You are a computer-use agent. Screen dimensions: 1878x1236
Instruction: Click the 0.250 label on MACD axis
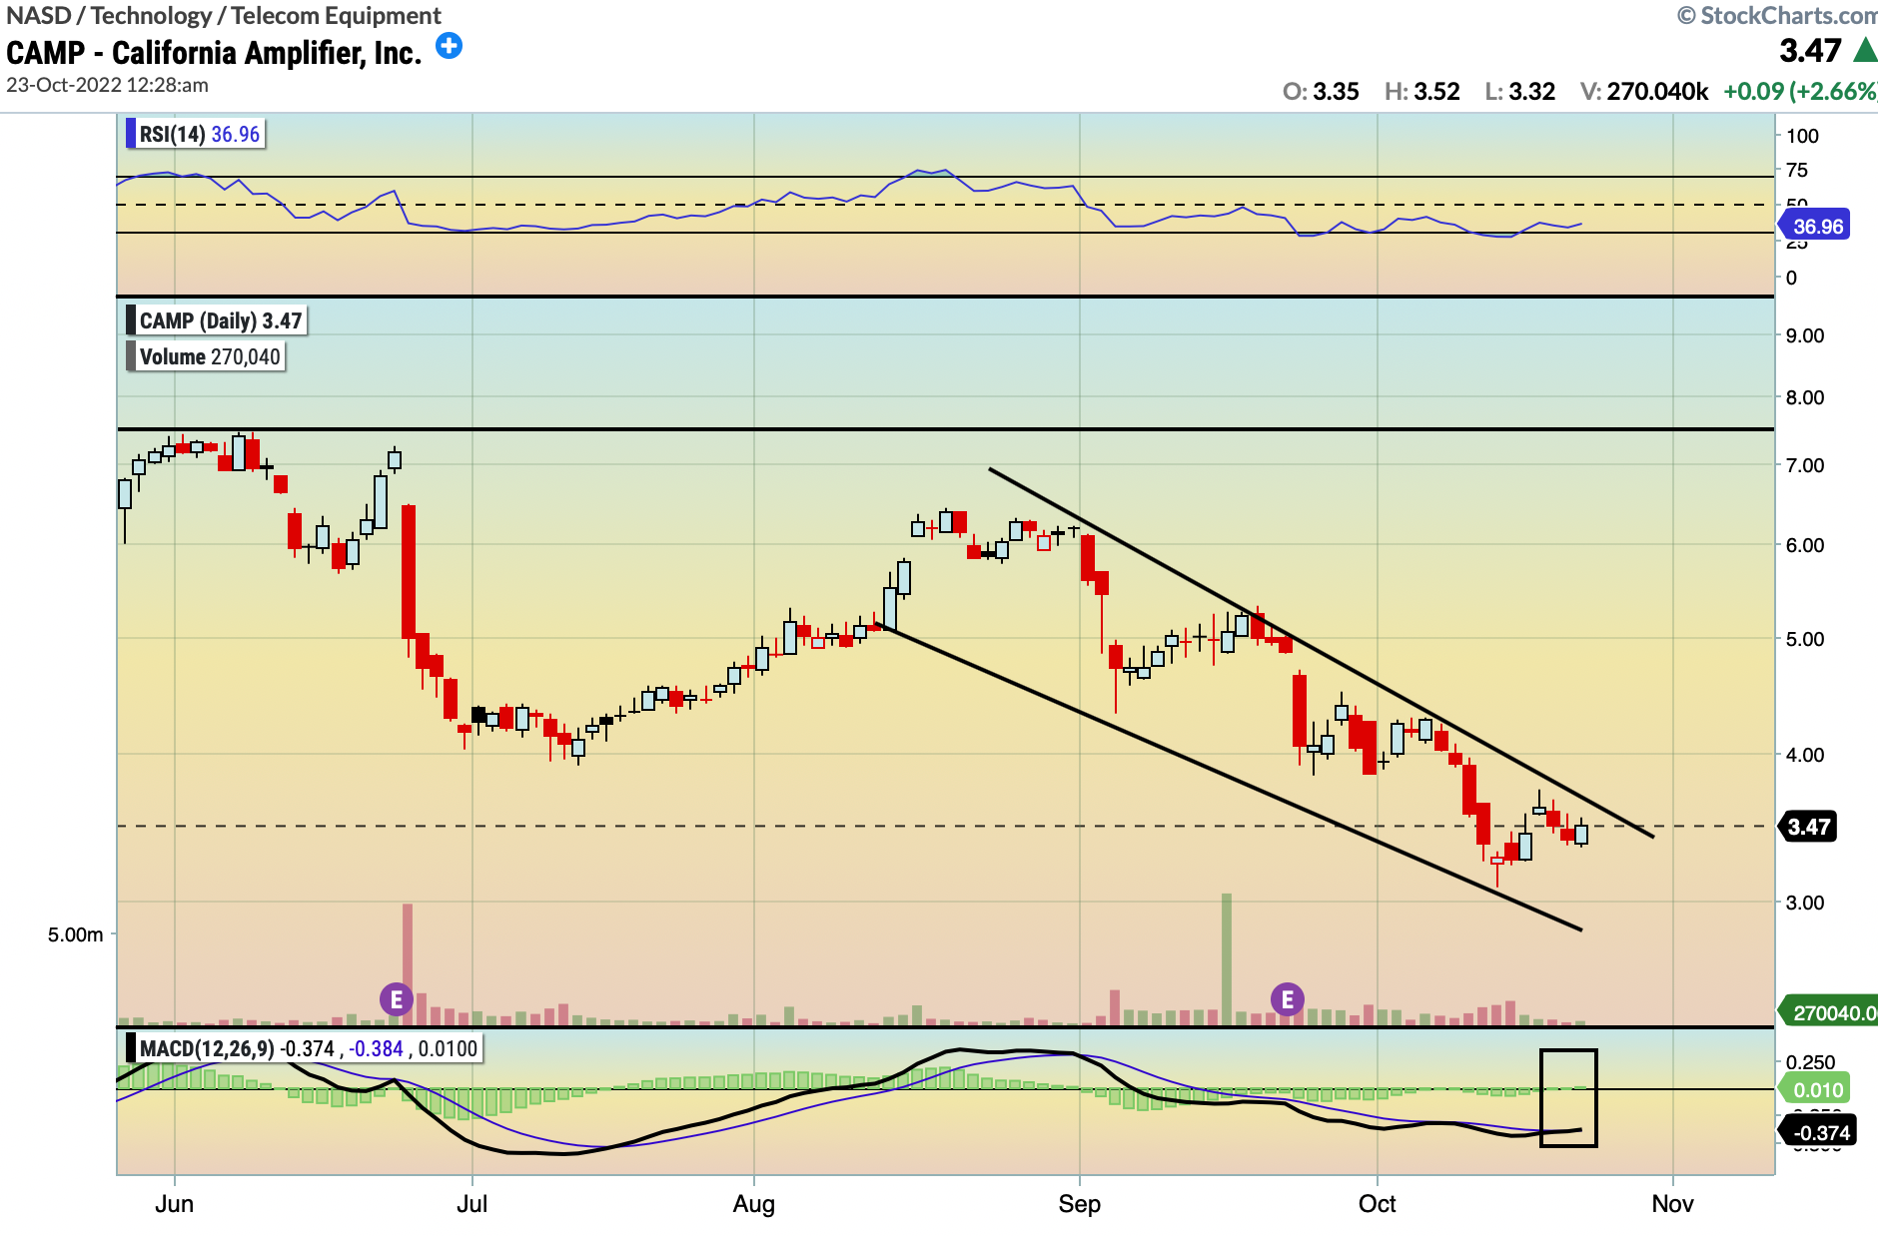pos(1811,1062)
